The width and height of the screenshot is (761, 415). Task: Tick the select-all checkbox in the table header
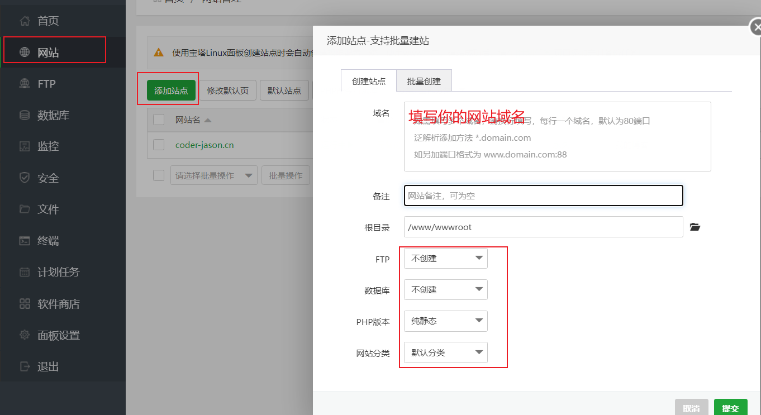[159, 120]
